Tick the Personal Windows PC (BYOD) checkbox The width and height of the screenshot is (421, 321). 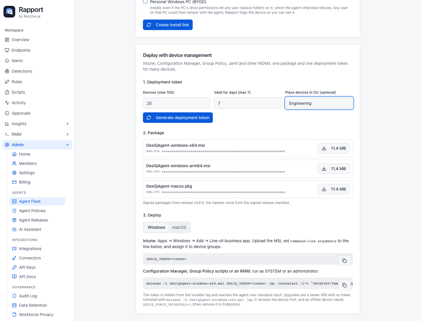point(145,1)
